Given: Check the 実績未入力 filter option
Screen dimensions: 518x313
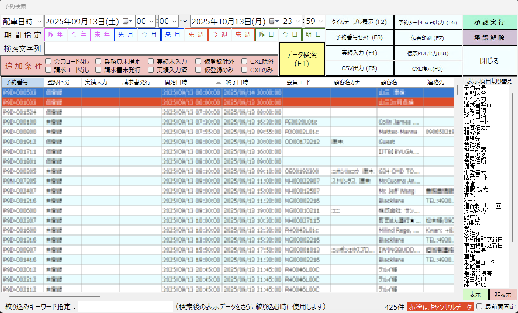Looking at the screenshot, I should (150, 61).
